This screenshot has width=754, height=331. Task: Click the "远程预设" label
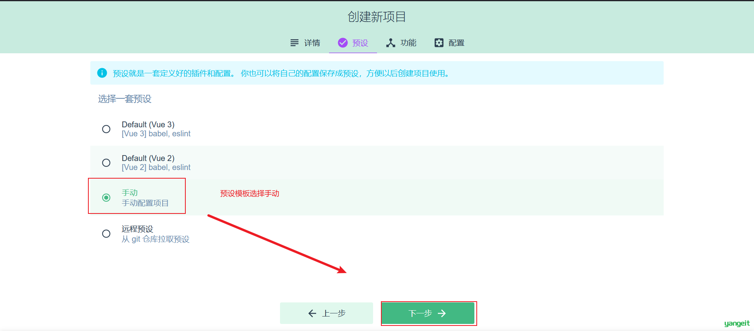click(137, 229)
